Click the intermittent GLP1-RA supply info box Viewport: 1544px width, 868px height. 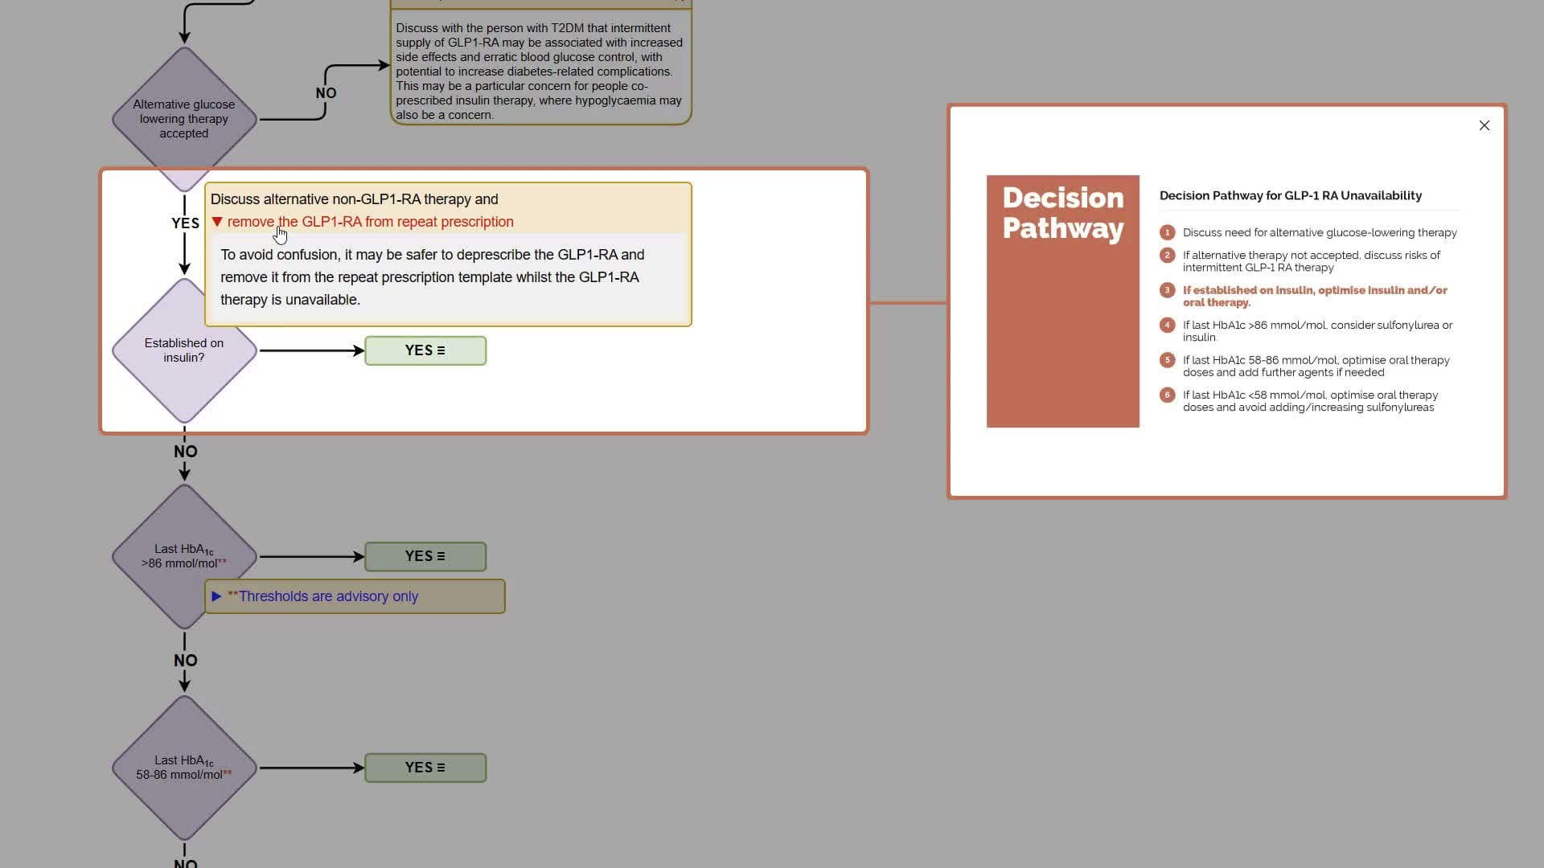[540, 71]
